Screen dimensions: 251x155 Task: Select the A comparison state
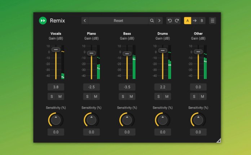pyautogui.click(x=188, y=21)
